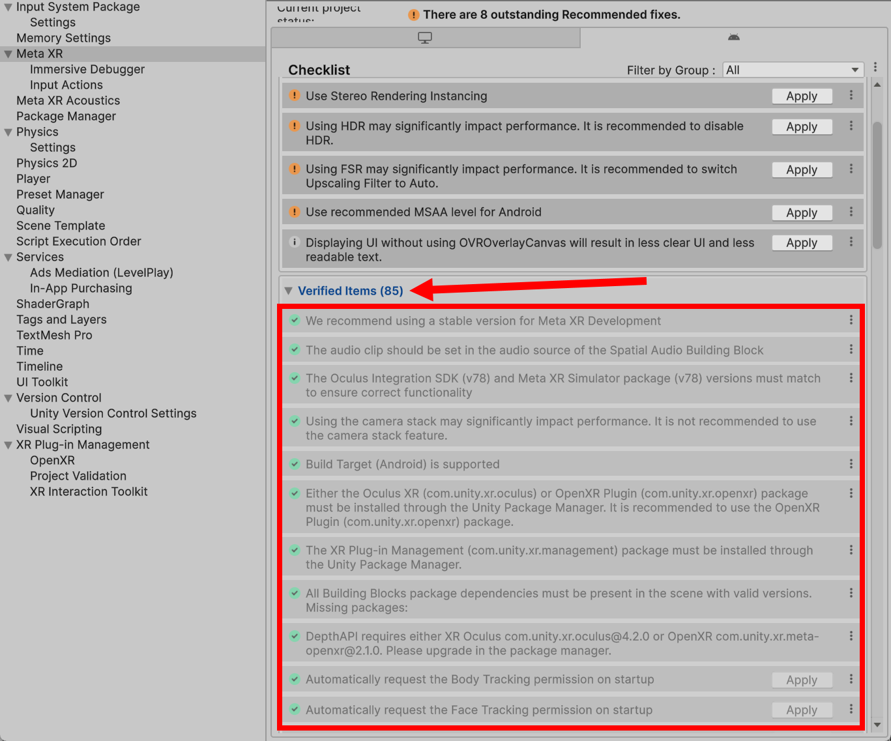Screen dimensions: 891x741
Task: Click the scrollbar down arrow
Action: click(877, 725)
